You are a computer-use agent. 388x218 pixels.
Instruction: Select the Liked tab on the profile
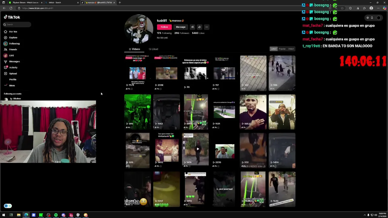pos(153,49)
